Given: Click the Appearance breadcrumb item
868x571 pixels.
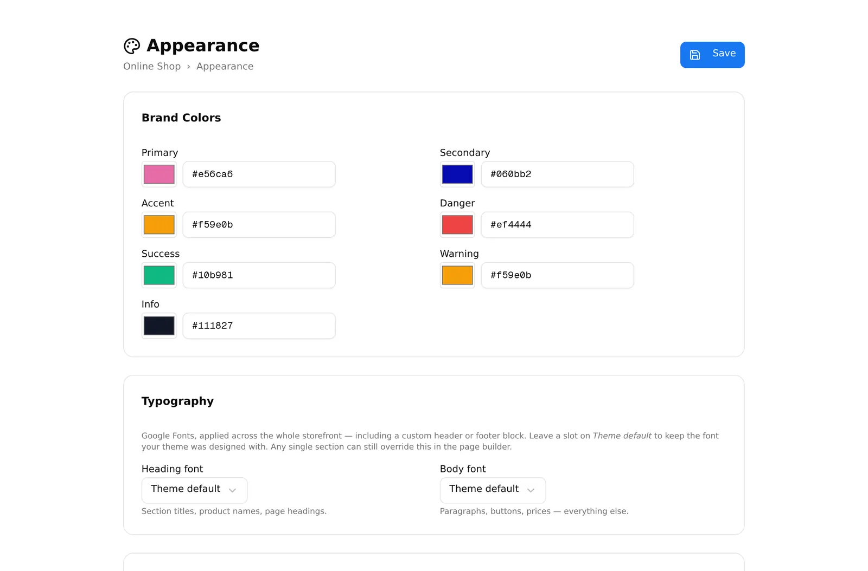Looking at the screenshot, I should 225,66.
